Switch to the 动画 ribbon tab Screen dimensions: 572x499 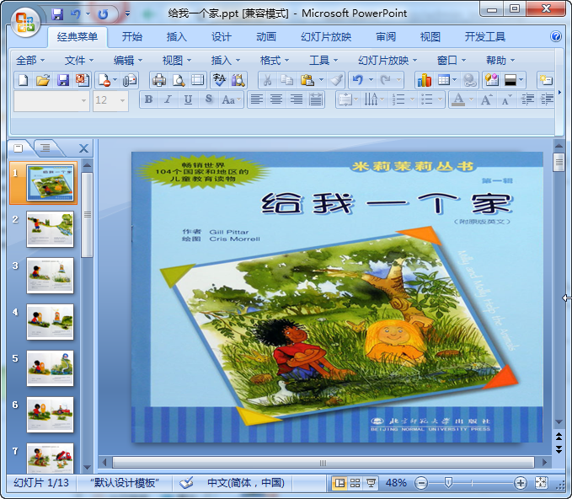coord(266,37)
